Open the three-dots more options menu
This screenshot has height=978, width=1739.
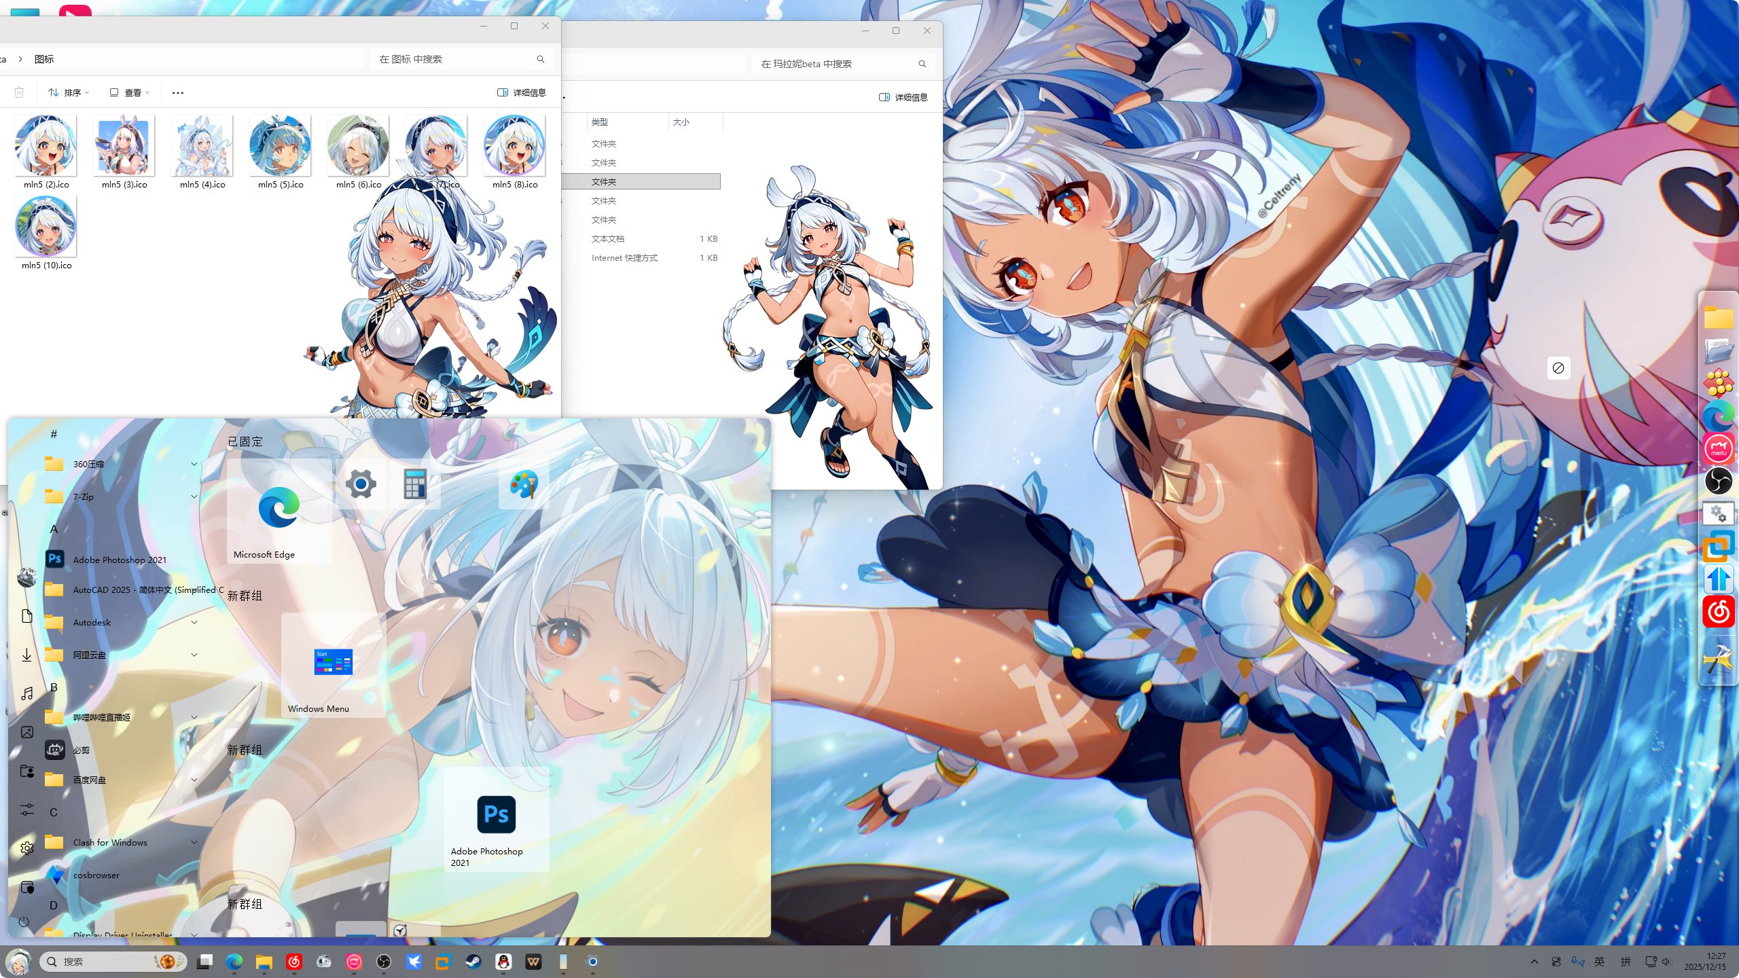178,92
